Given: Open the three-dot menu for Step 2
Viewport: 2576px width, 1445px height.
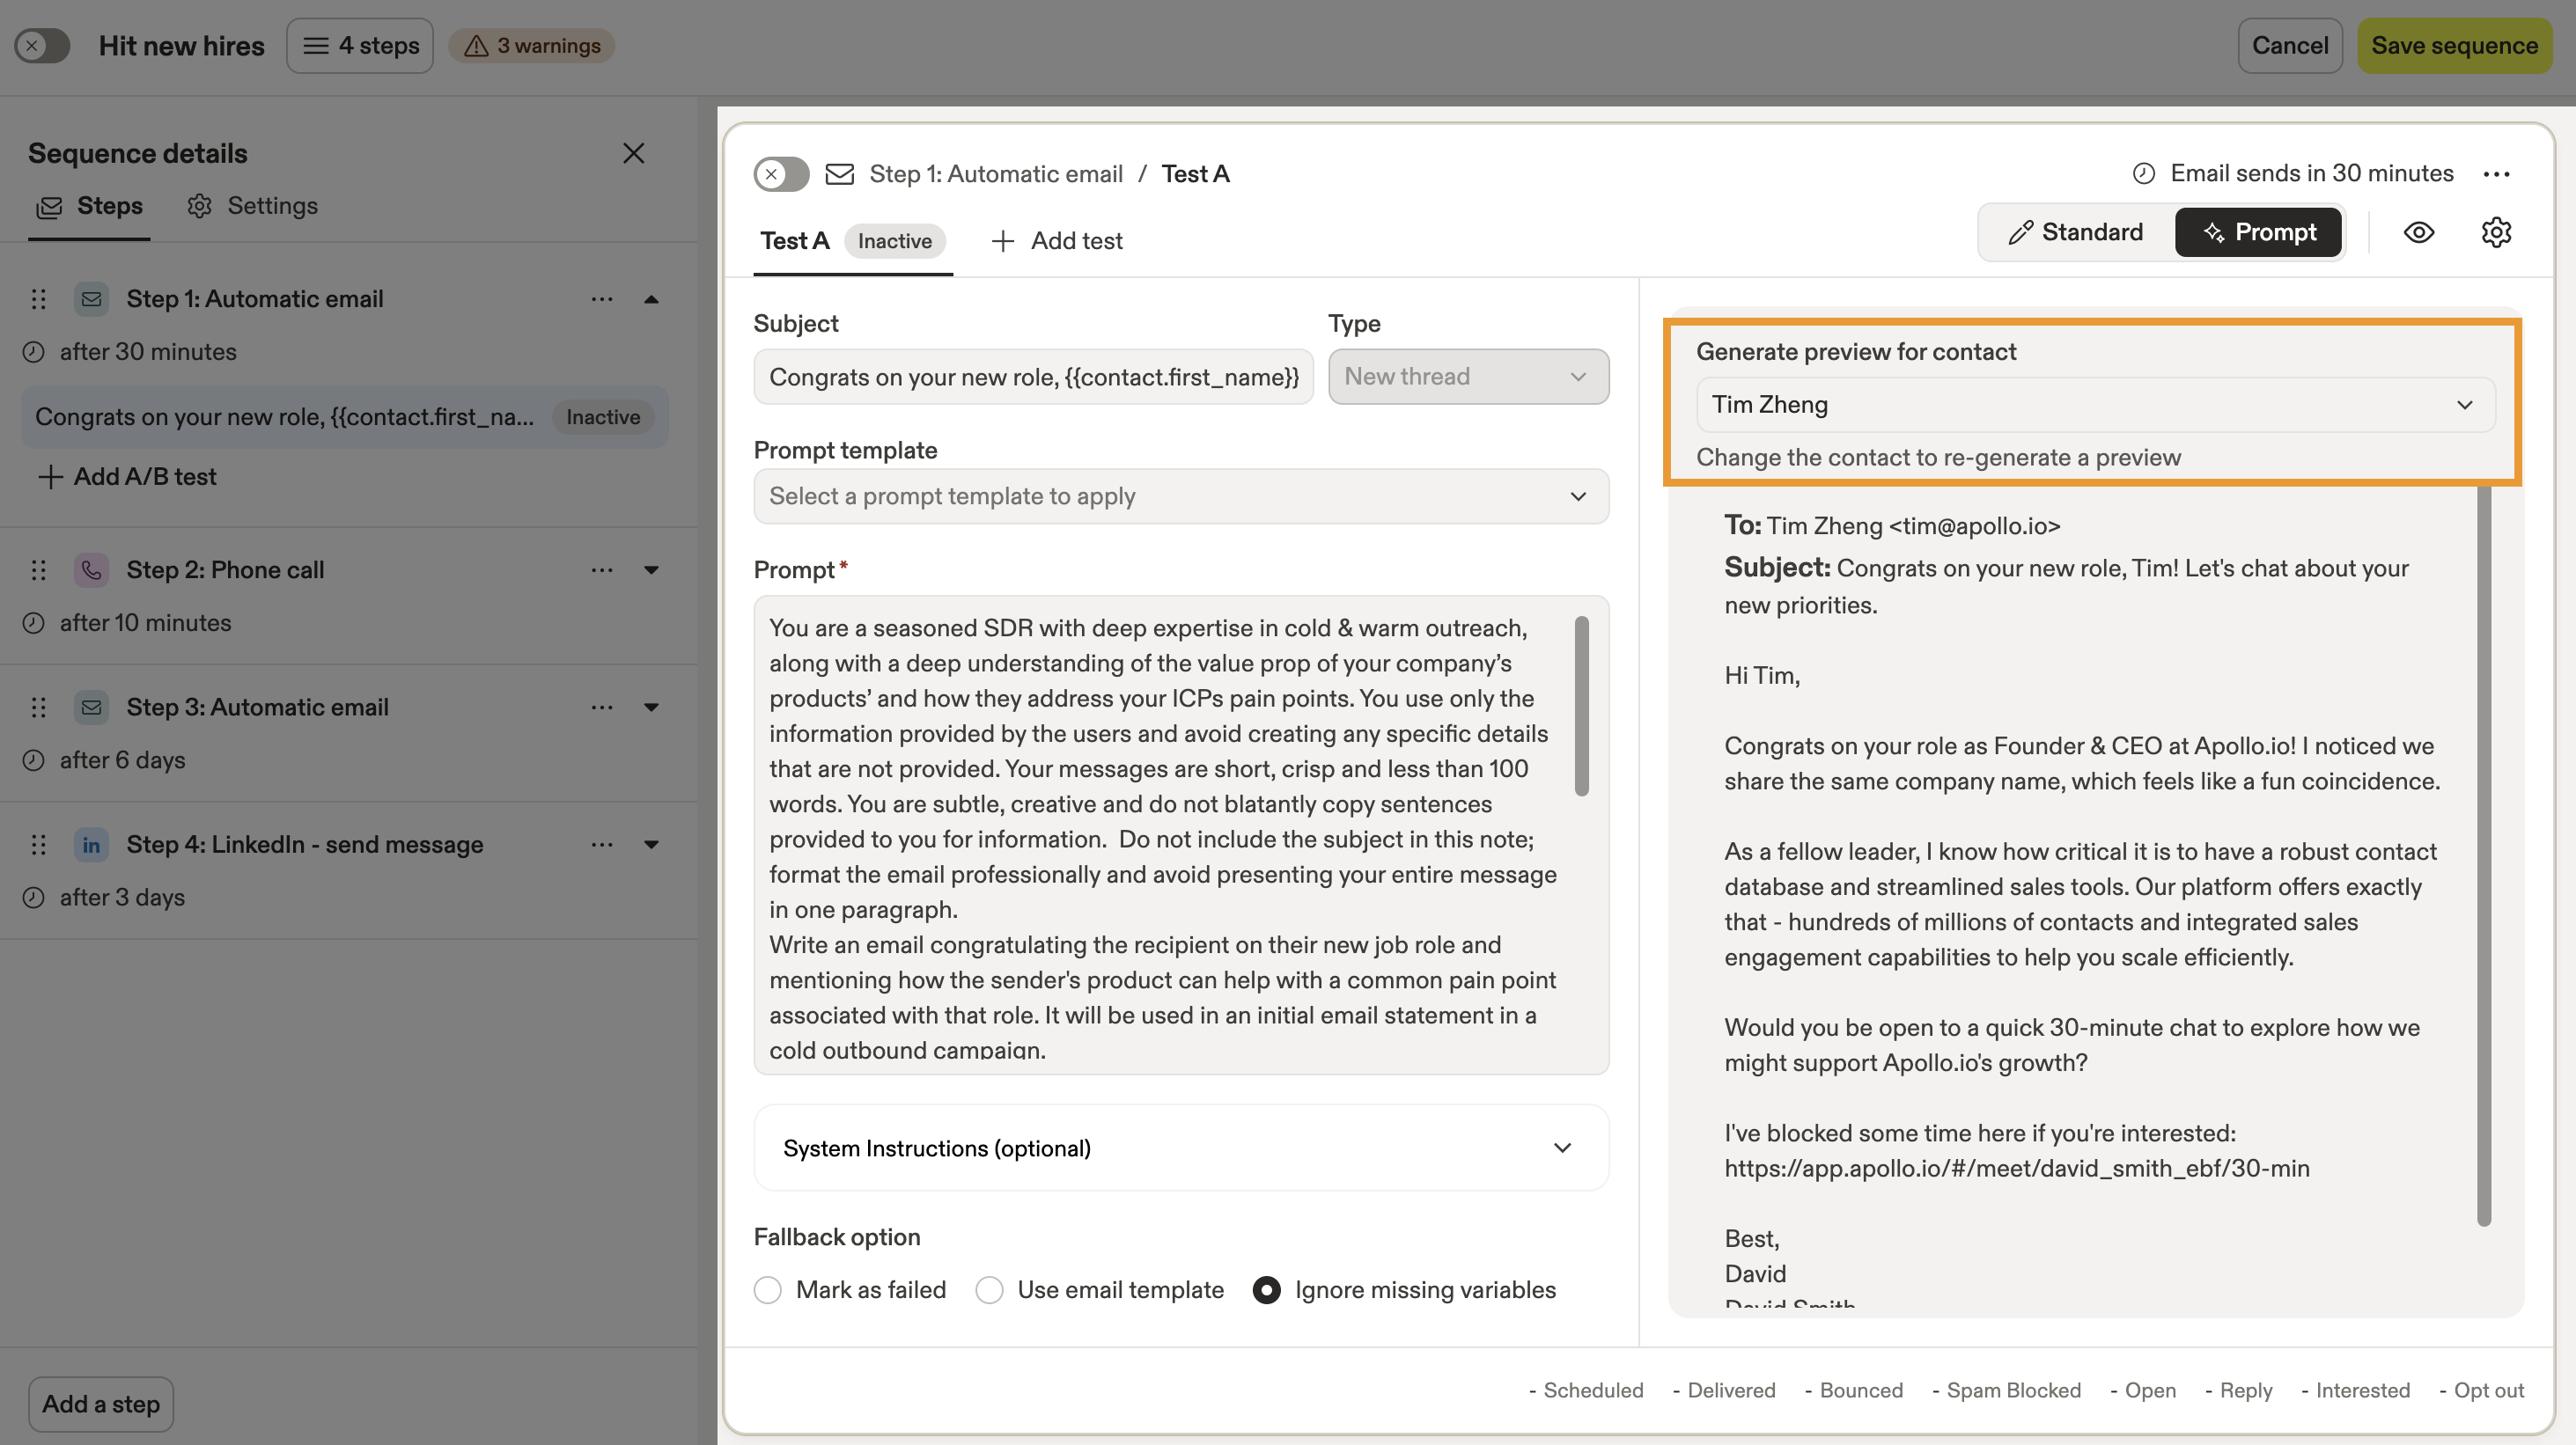Looking at the screenshot, I should pos(602,569).
